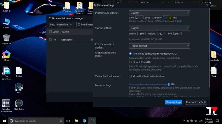This screenshot has height=124, width=222.
Task: Click the Type here to search box
Action: tap(36, 121)
